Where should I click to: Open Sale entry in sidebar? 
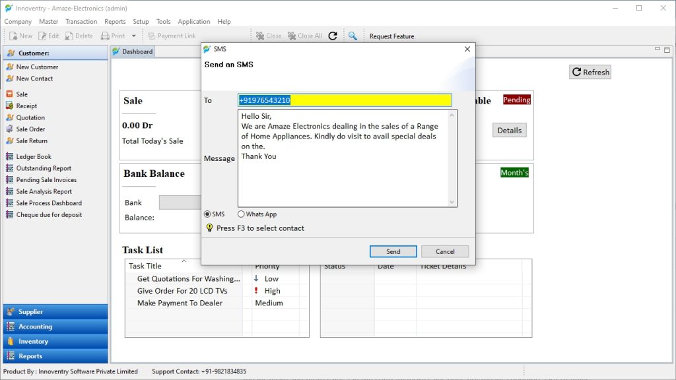[x=22, y=94]
